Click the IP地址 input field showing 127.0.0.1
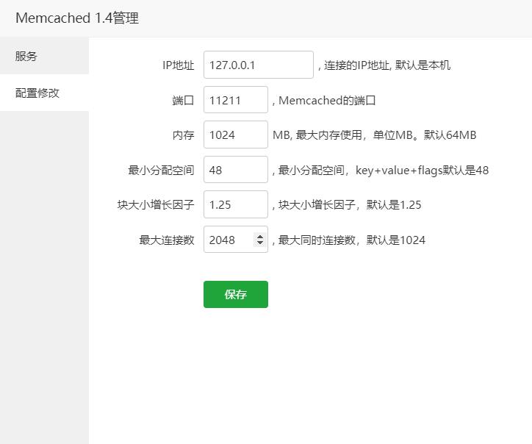The width and height of the screenshot is (532, 444). coord(259,65)
